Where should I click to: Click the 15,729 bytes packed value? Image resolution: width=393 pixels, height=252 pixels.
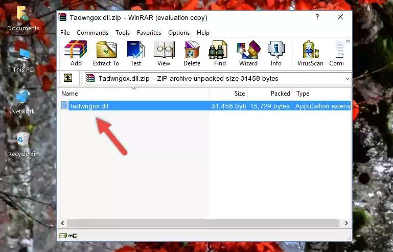pos(270,106)
